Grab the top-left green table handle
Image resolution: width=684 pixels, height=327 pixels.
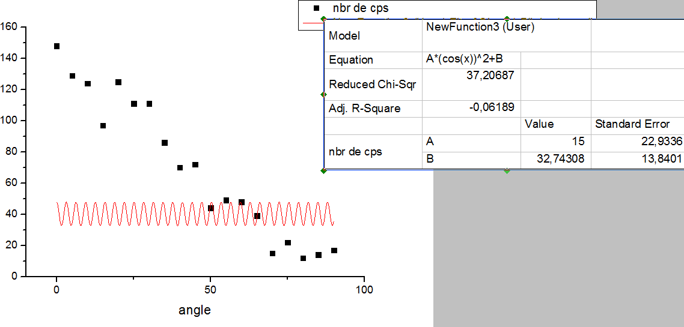tap(323, 19)
